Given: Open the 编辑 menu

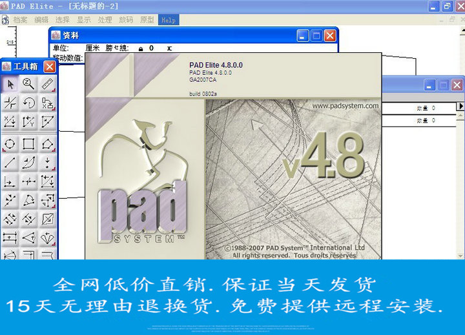Looking at the screenshot, I should coord(41,20).
